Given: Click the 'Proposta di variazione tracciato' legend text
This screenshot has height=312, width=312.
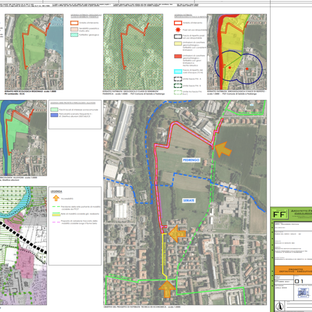Looking at the screenshot, I should pos(79,222).
